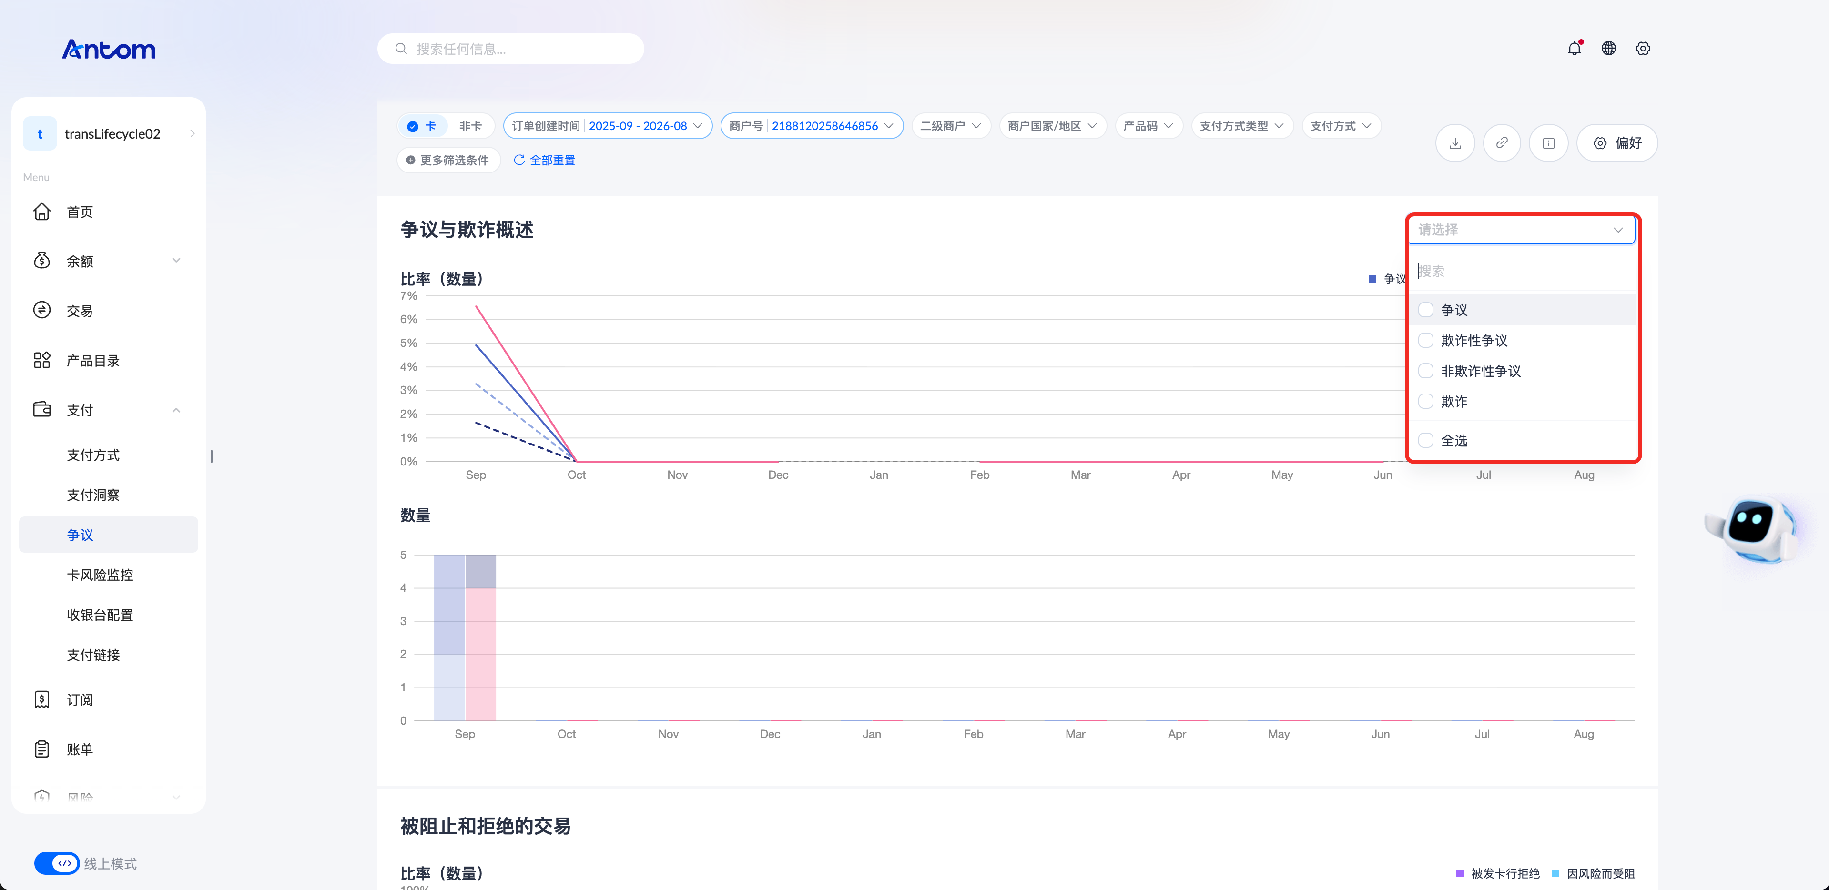The image size is (1829, 890).
Task: Open the 订单创建时间 date filter
Action: (607, 126)
